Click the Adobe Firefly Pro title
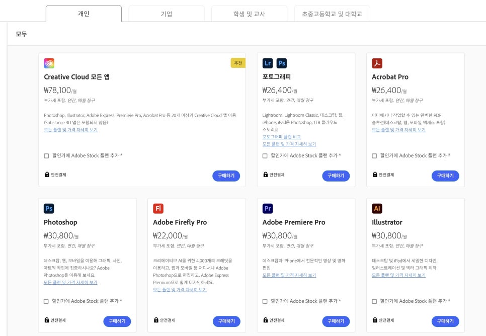 (180, 222)
